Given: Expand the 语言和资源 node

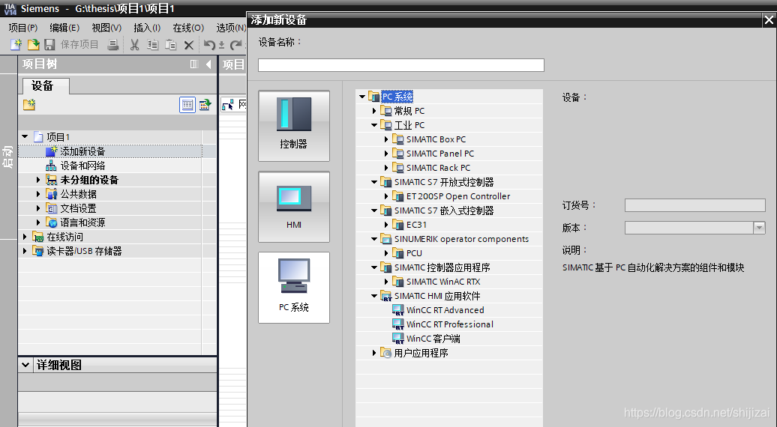Looking at the screenshot, I should pyautogui.click(x=38, y=222).
